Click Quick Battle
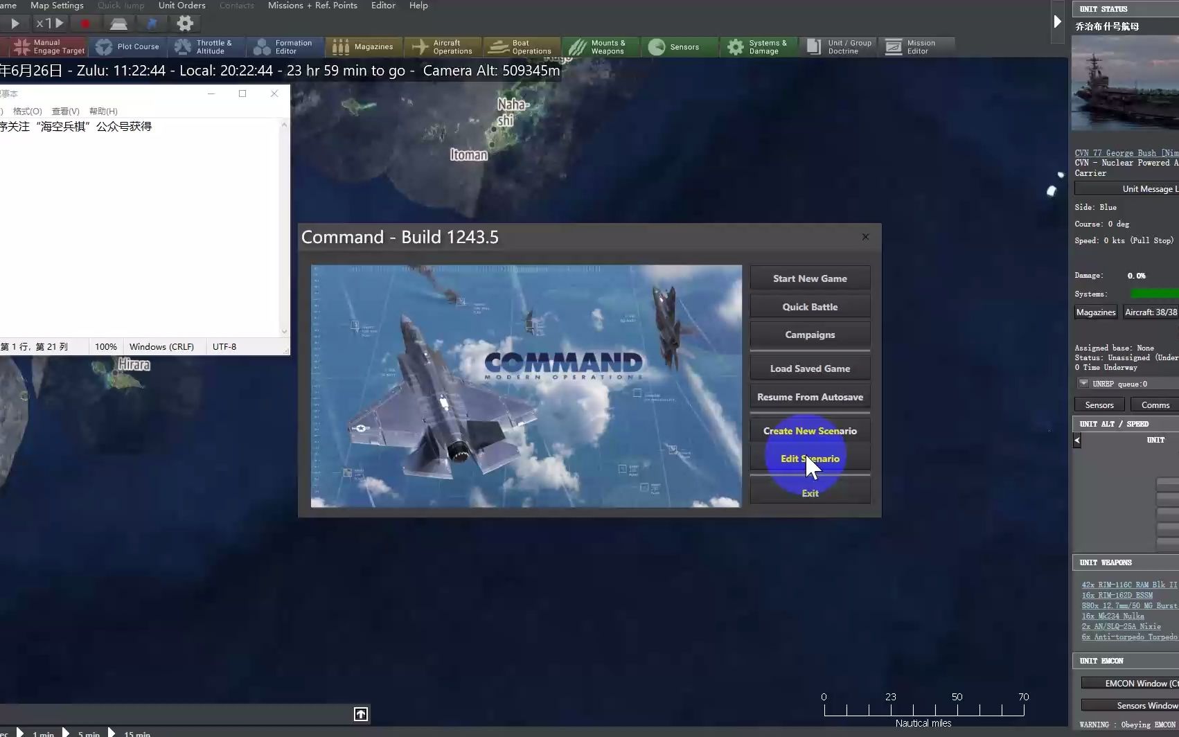Screen dimensions: 1179x737 [810, 307]
